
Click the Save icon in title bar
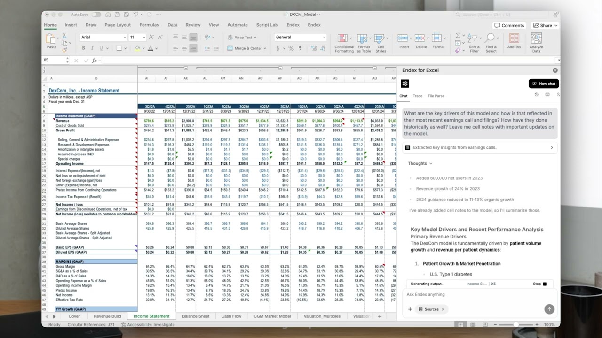point(117,15)
